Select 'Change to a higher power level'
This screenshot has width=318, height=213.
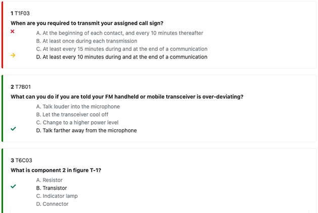point(76,123)
